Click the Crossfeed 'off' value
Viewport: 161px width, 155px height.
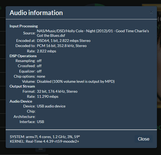click(x=39, y=66)
